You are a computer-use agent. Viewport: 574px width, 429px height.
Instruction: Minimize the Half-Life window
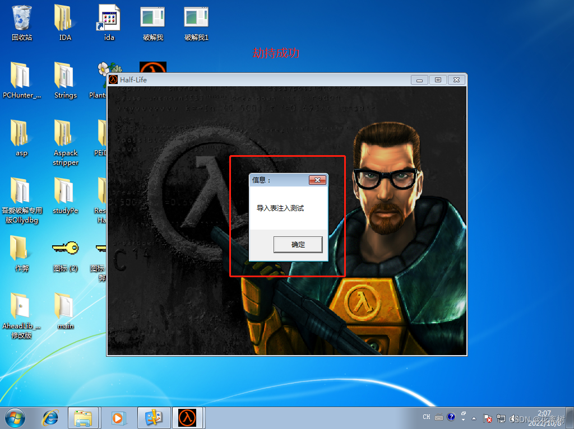[419, 80]
